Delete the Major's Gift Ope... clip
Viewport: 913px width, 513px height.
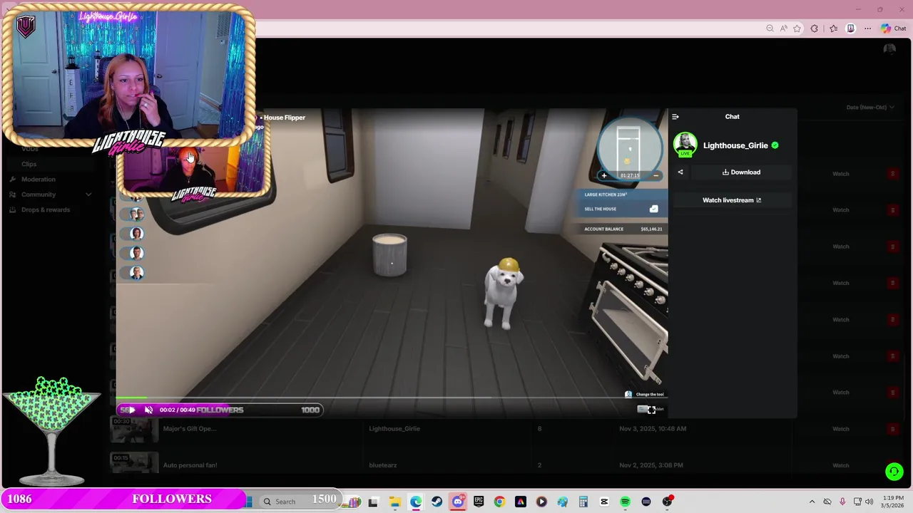(x=892, y=429)
